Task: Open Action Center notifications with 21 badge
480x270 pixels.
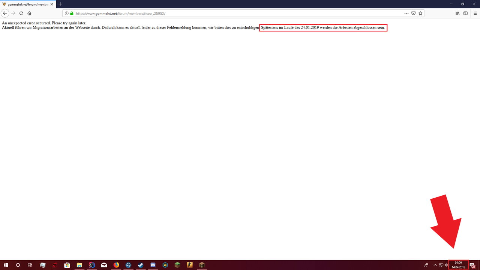Action: [472, 265]
